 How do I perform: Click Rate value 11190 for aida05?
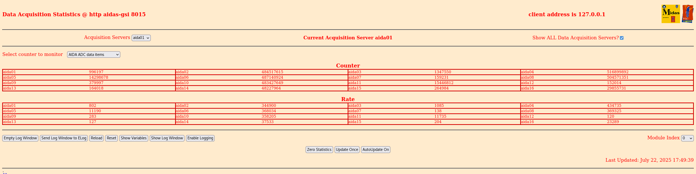95,111
